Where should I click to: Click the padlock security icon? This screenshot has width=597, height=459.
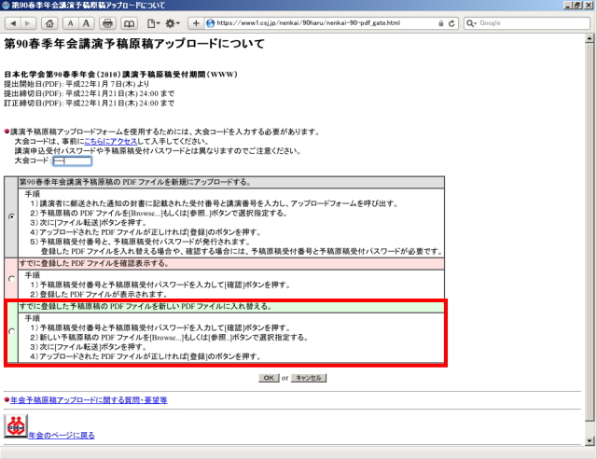[440, 23]
